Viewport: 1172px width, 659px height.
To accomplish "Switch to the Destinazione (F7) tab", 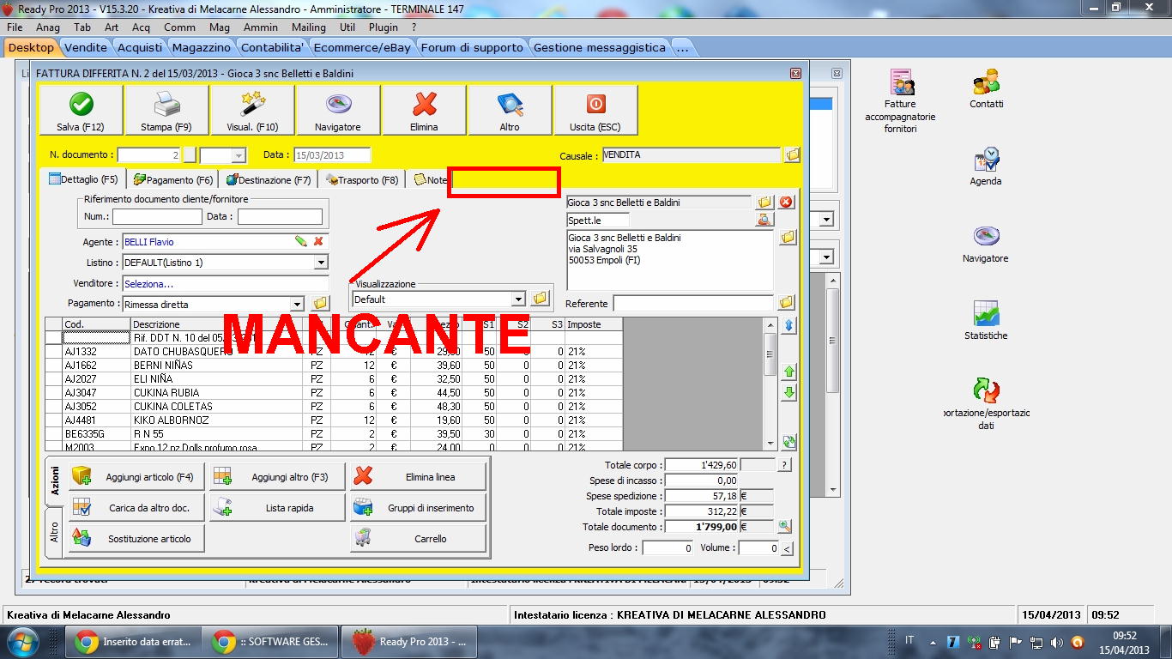I will (268, 180).
